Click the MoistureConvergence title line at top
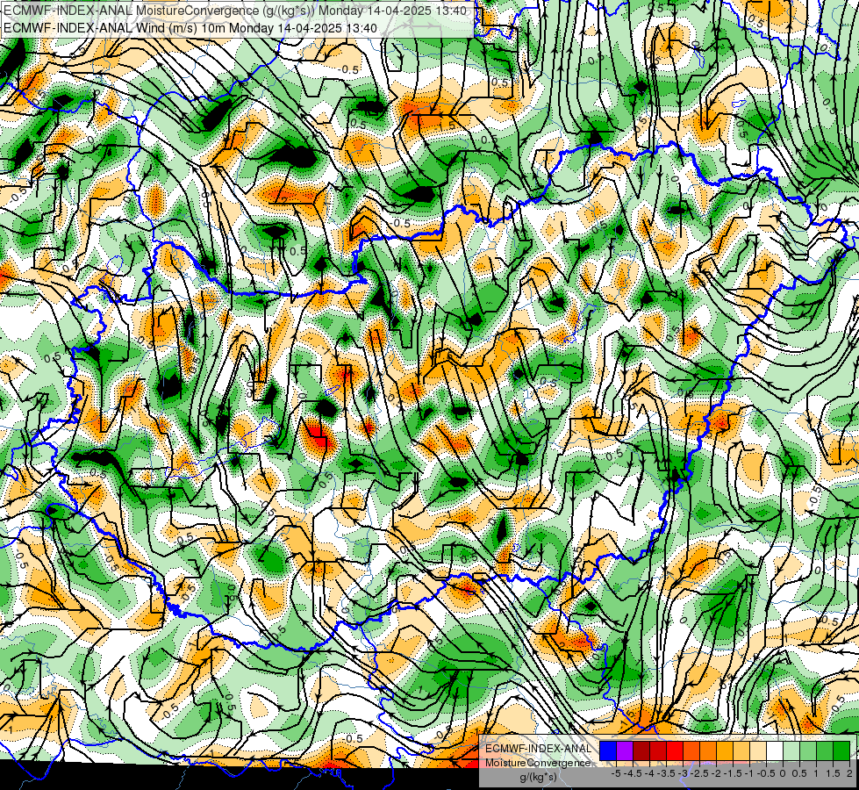The width and height of the screenshot is (859, 790). click(235, 11)
